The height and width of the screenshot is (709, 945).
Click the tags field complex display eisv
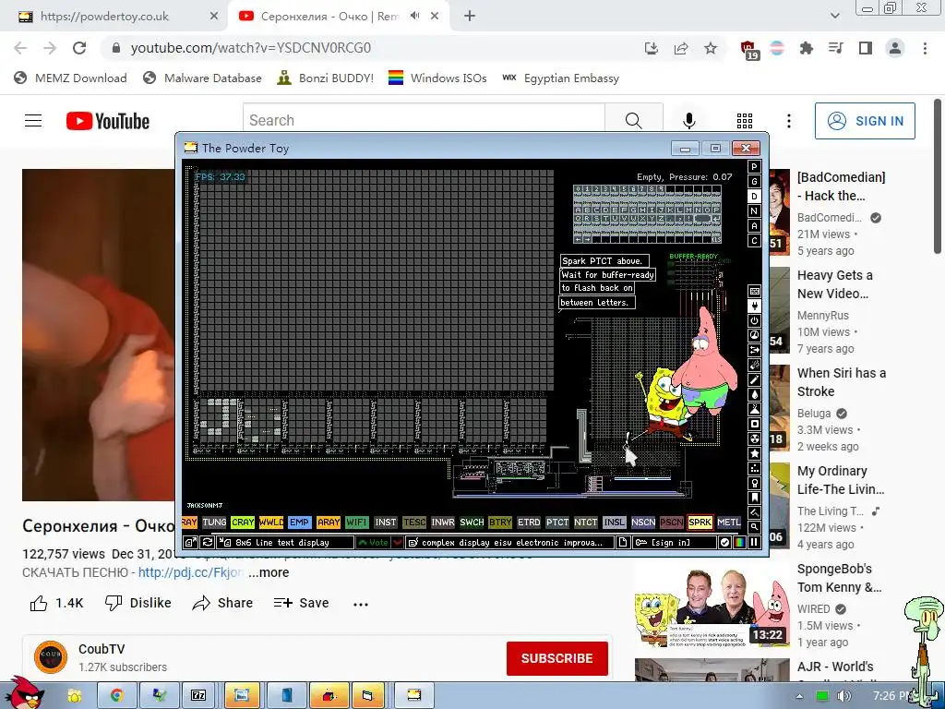pos(509,543)
